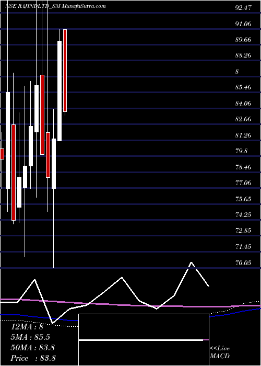This screenshot has height=366, width=261.
Task: Click the 77.06 price axis label
Action: click(x=243, y=183)
